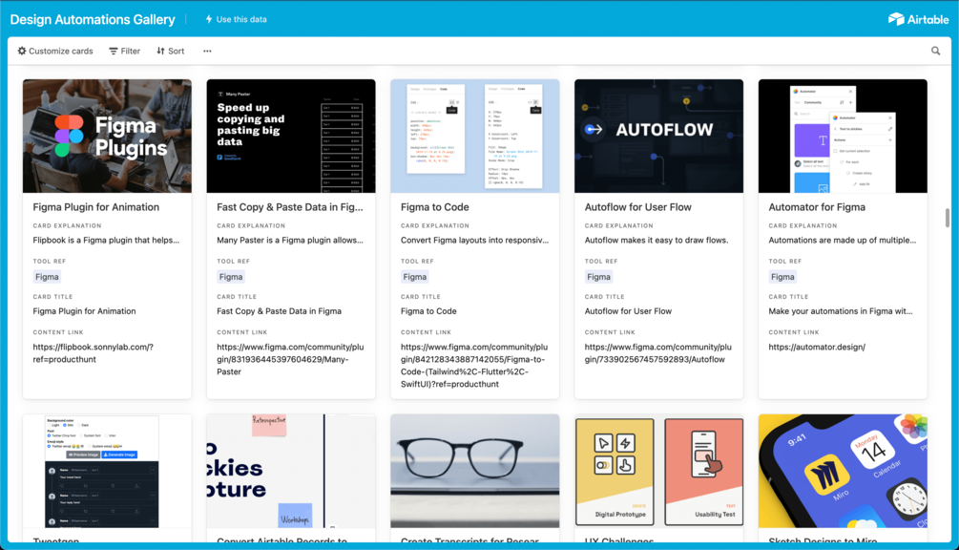Open the Automator for Figma cover image
This screenshot has width=959, height=550.
pyautogui.click(x=843, y=136)
